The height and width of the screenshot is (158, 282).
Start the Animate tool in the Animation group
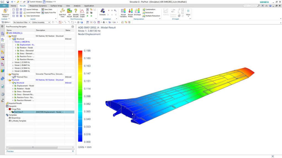(x=102, y=11)
